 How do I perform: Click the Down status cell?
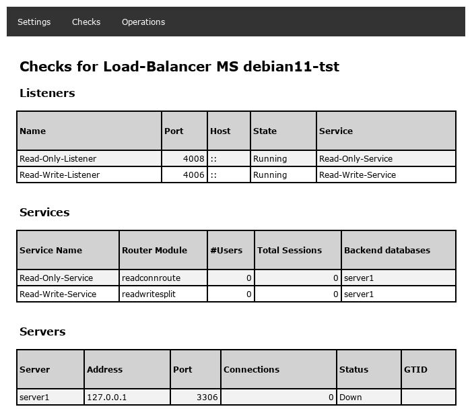351,398
